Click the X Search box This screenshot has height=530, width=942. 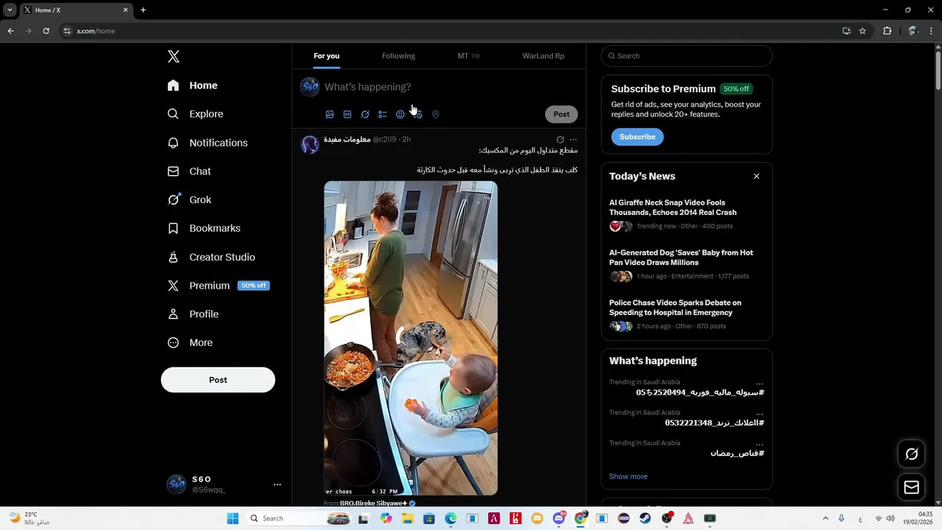point(687,56)
